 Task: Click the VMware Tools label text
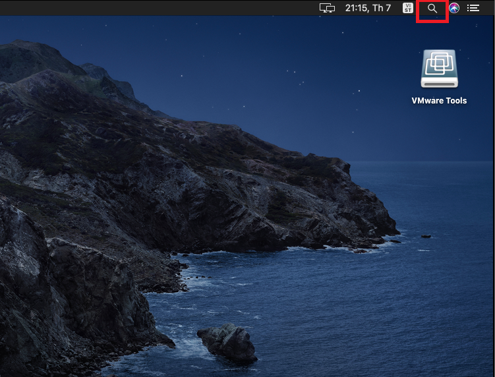pos(439,100)
